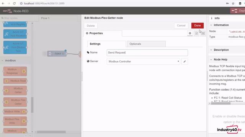The width and height of the screenshot is (245, 137).
Task: Open node appearance icon
Action: [x=203, y=33]
